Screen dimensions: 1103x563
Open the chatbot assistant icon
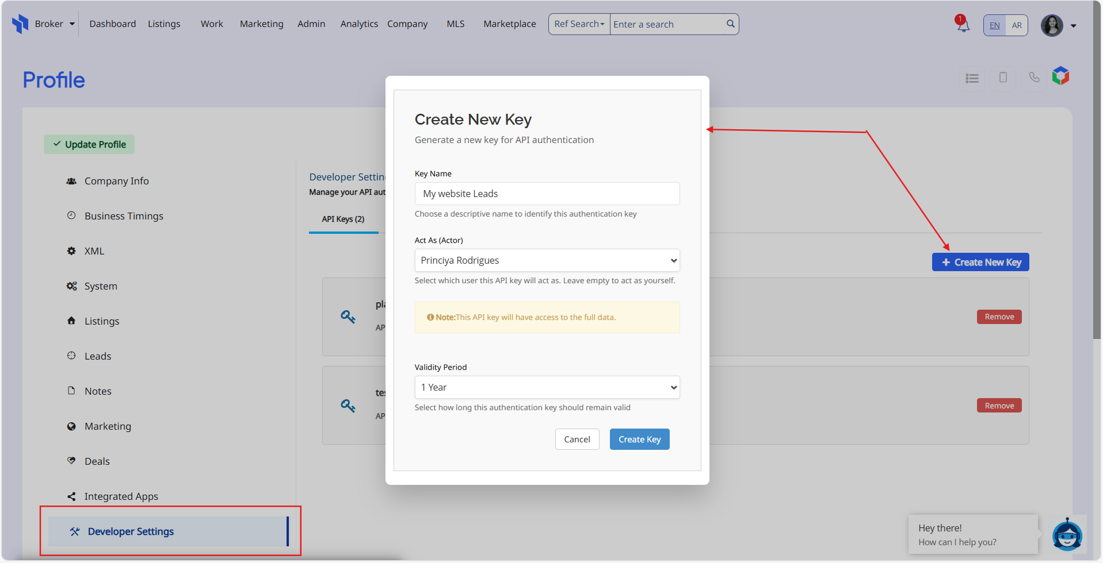point(1067,535)
